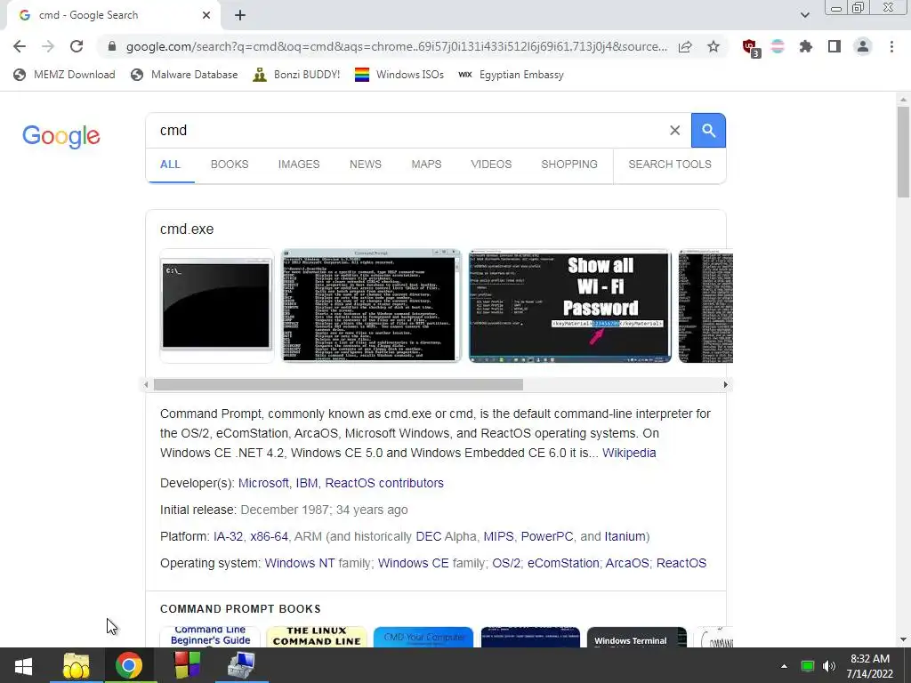Open the Bonzi BUDDY! bookmark
Screen dimensions: 911x683
[x=296, y=75]
